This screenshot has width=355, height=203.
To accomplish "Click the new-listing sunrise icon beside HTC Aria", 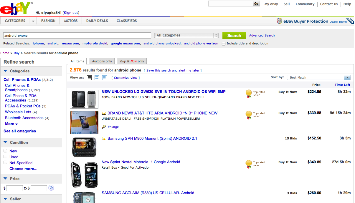I will 104,113.
